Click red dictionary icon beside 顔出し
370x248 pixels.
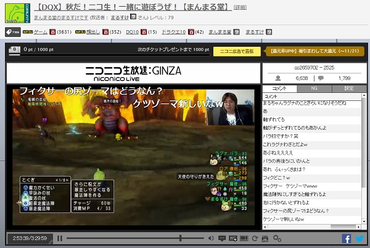(105, 32)
